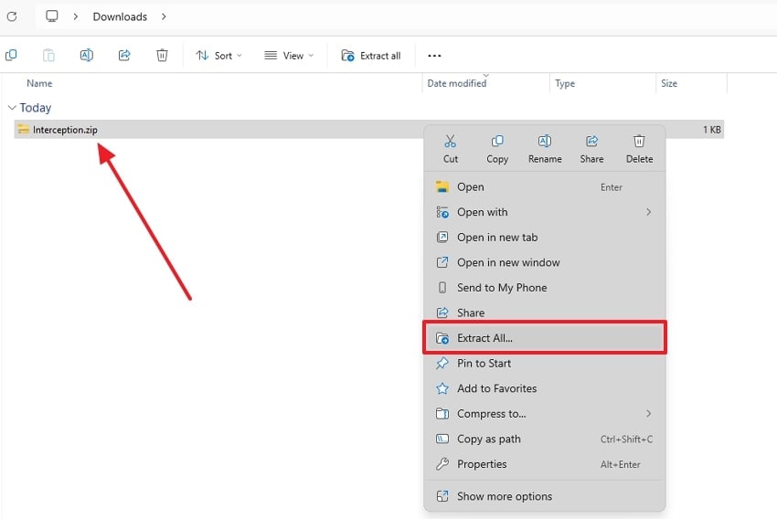Viewport: 777px width, 519px height.
Task: Click the toolbar Rename icon
Action: [87, 55]
